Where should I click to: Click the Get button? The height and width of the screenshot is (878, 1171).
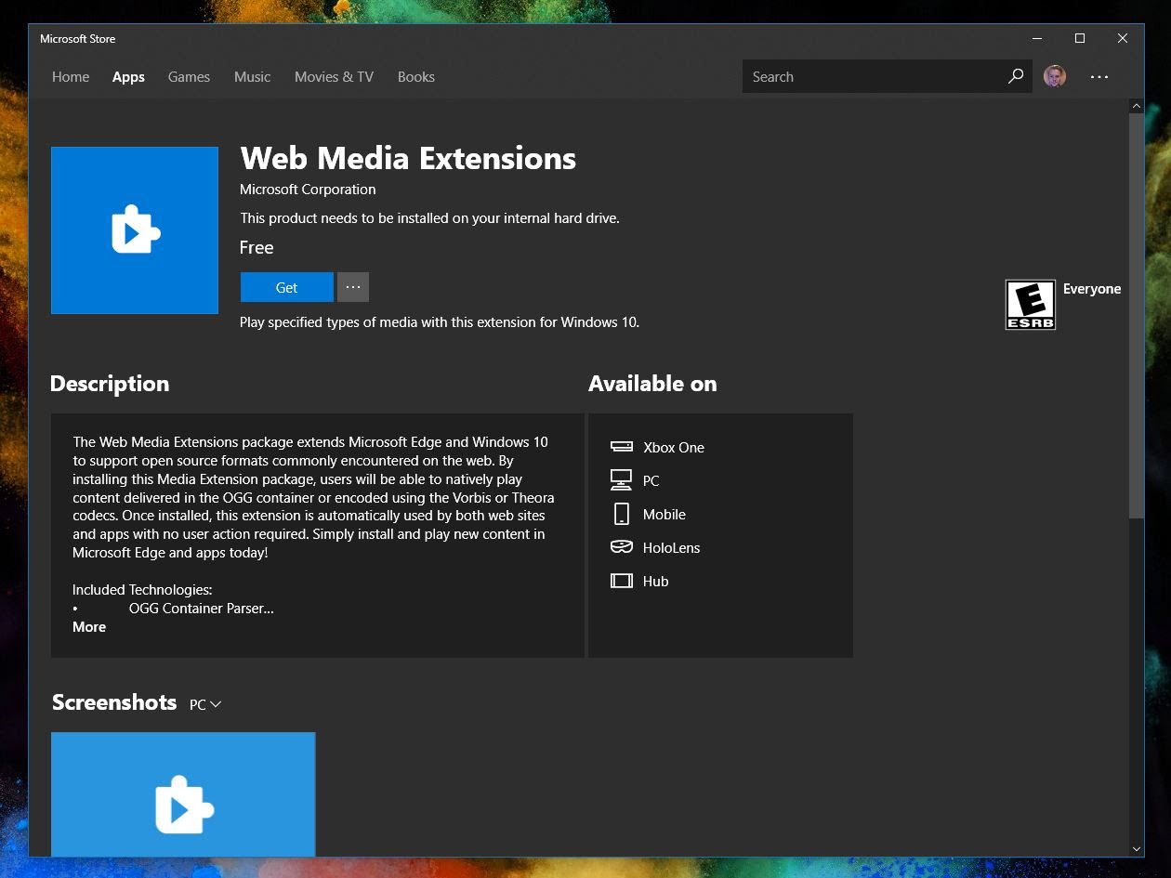(286, 287)
